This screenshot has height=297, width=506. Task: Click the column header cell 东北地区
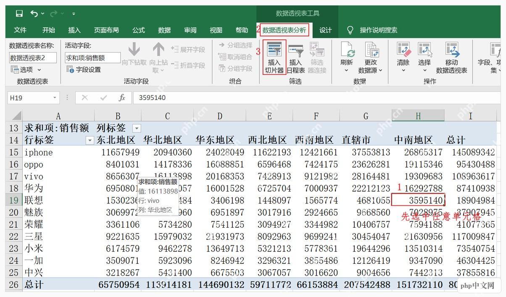tap(118, 140)
